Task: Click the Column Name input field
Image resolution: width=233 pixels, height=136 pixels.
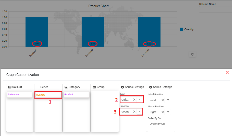Action: 216,9
